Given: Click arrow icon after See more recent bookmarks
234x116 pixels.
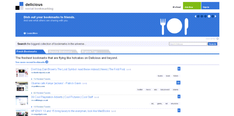Looking at the screenshot, I should click(x=47, y=62).
